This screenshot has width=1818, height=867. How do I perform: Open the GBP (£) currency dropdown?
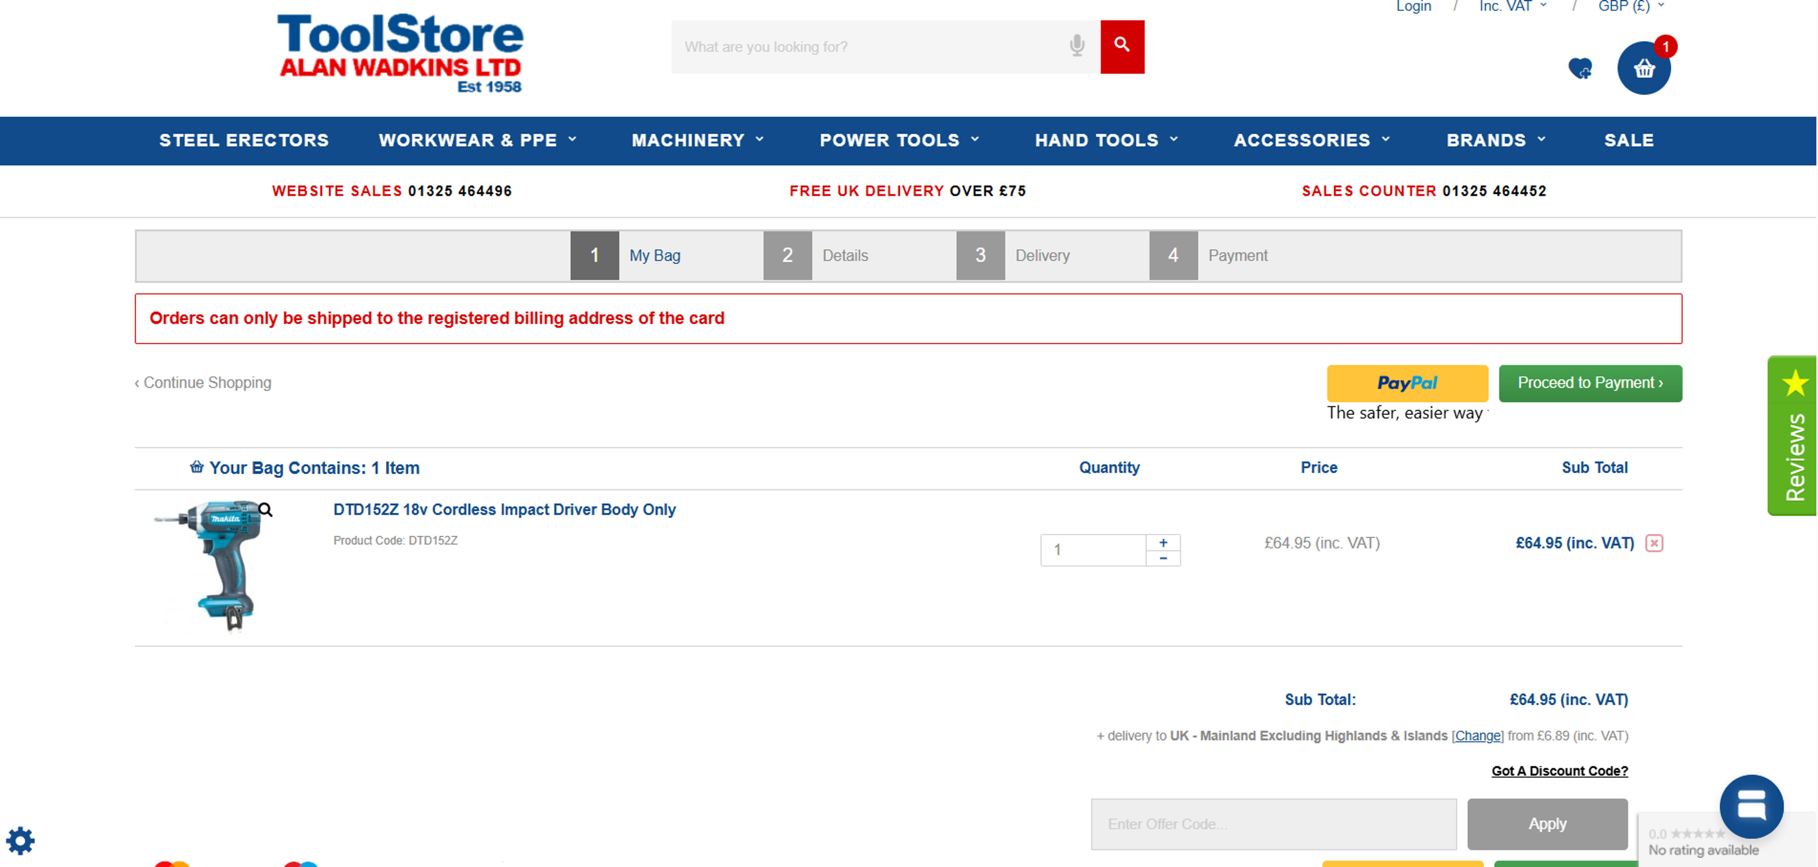(x=1631, y=6)
